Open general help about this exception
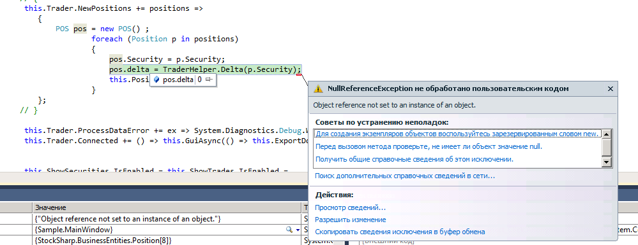 coord(414,159)
